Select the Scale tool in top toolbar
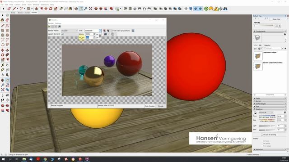The image size is (289, 162). 55,9
